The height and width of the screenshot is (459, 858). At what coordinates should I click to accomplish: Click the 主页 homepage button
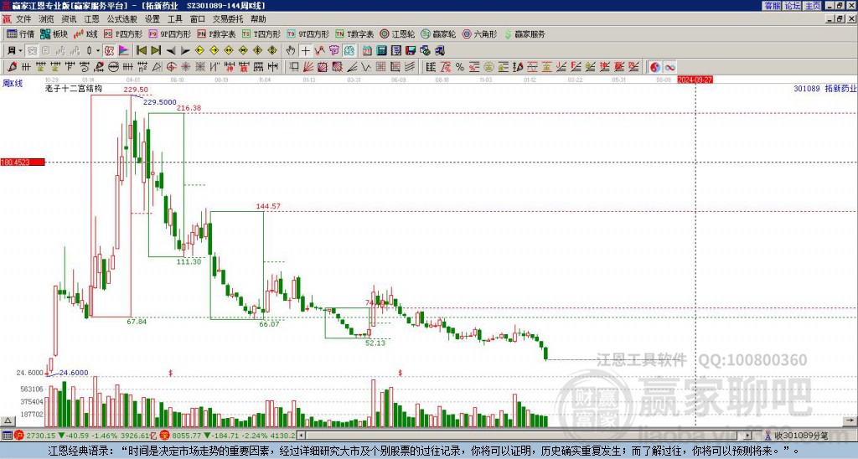click(813, 6)
